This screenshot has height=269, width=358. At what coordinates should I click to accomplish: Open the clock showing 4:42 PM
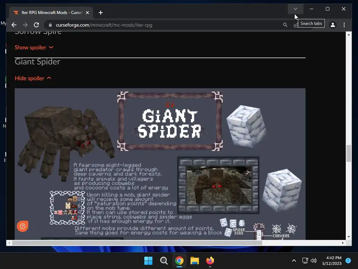332,261
